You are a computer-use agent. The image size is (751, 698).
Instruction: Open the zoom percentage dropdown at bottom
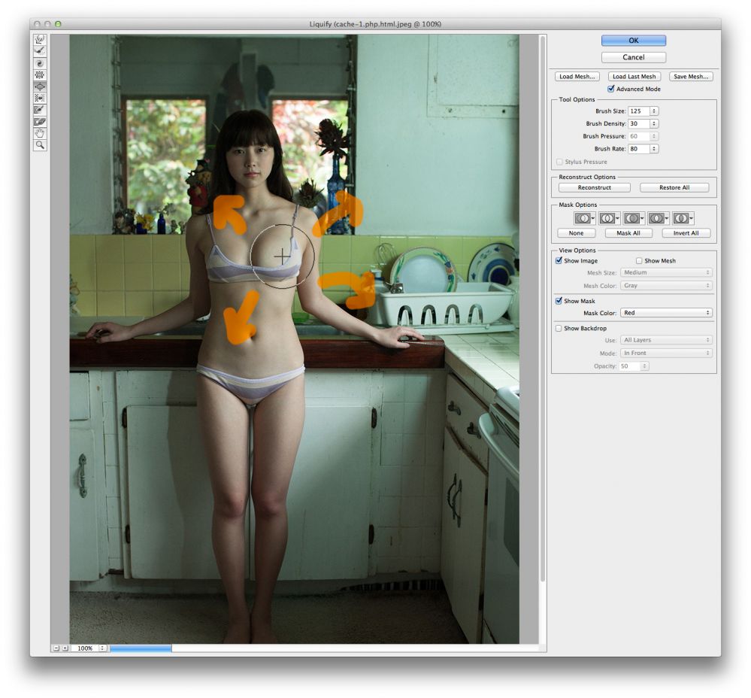(x=102, y=648)
